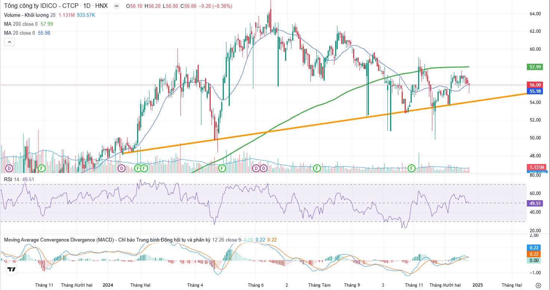Click the −0.20 (−0.36%) change value

[x=215, y=6]
